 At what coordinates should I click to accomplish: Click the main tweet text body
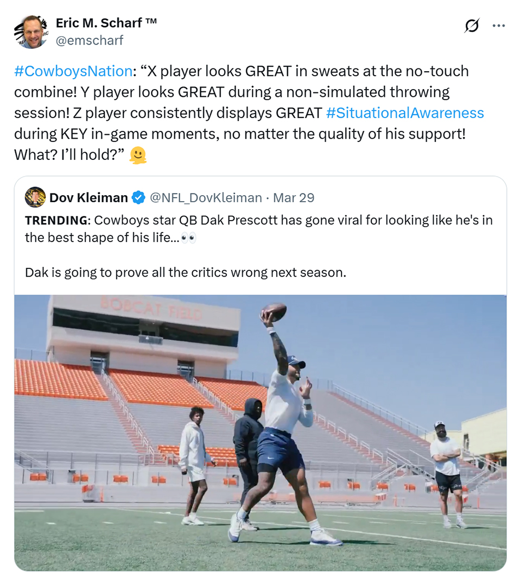249,113
